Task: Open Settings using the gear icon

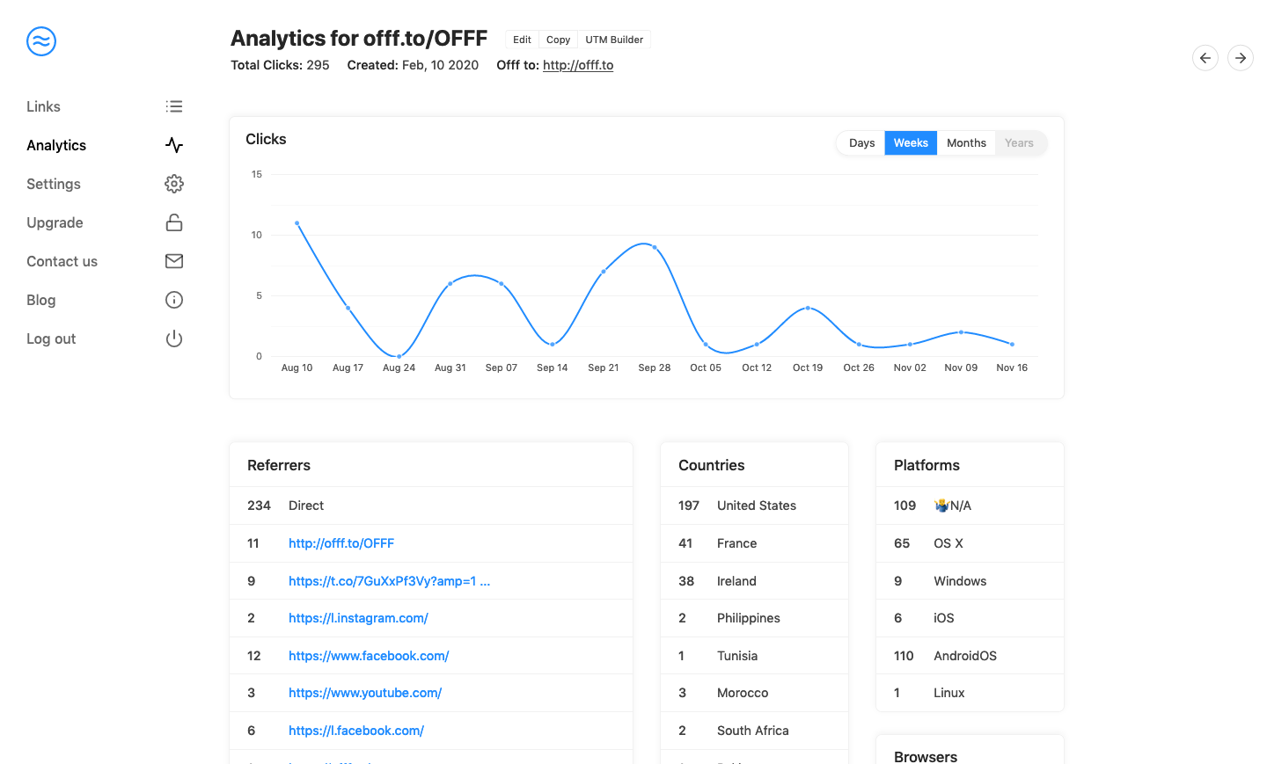Action: click(173, 184)
